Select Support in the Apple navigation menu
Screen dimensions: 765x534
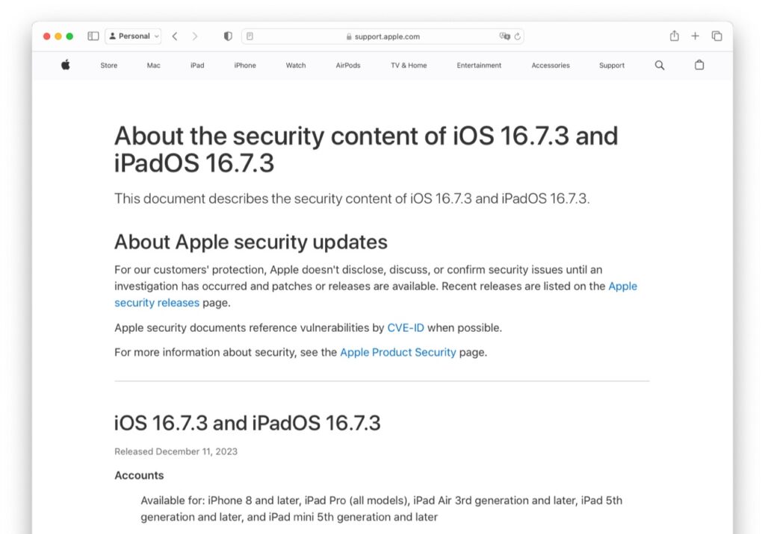[x=611, y=65]
